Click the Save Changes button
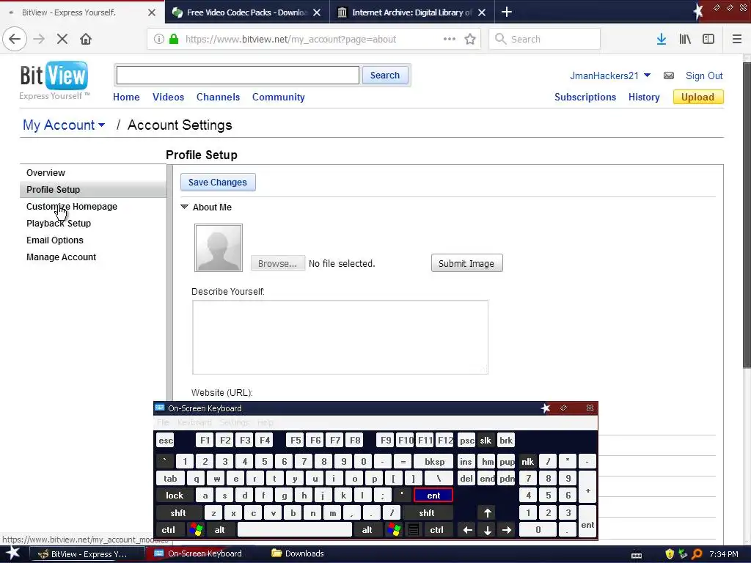 click(x=218, y=182)
